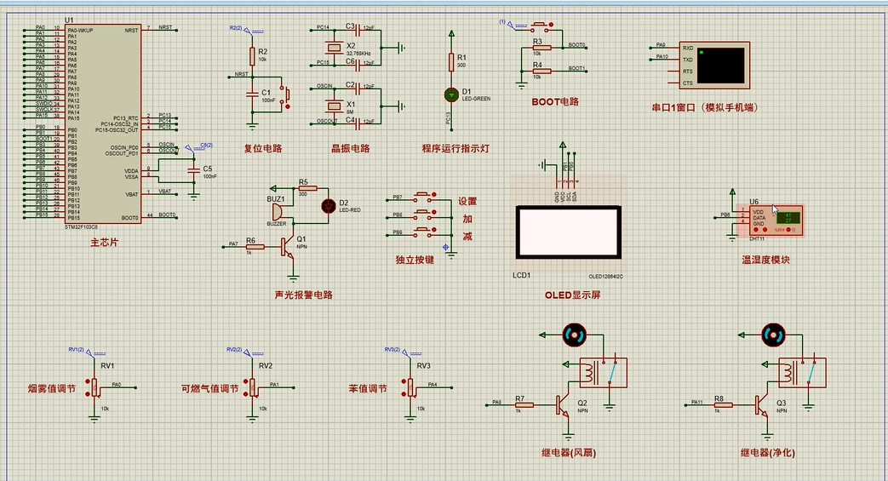Select resistor R5 near buzzer
The width and height of the screenshot is (888, 481).
click(x=307, y=188)
